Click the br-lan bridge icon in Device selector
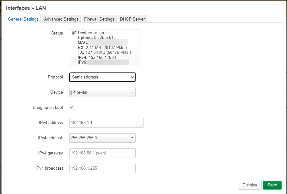 click(x=73, y=92)
